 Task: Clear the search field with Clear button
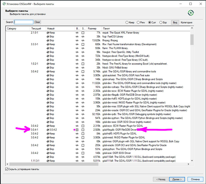pos(37,22)
